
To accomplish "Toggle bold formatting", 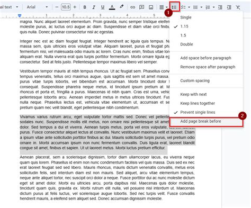I will tap(85, 7).
